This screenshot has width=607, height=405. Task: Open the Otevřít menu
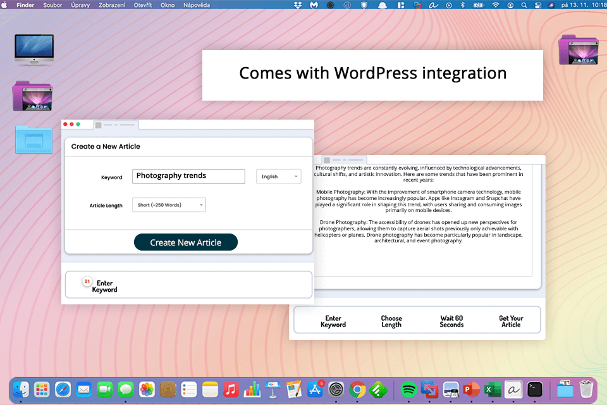pyautogui.click(x=143, y=5)
